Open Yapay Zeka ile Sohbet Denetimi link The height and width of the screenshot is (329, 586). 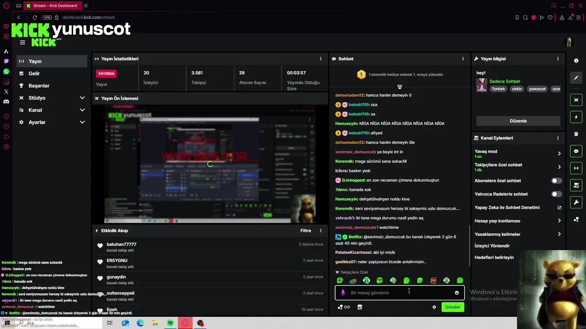[x=518, y=207]
